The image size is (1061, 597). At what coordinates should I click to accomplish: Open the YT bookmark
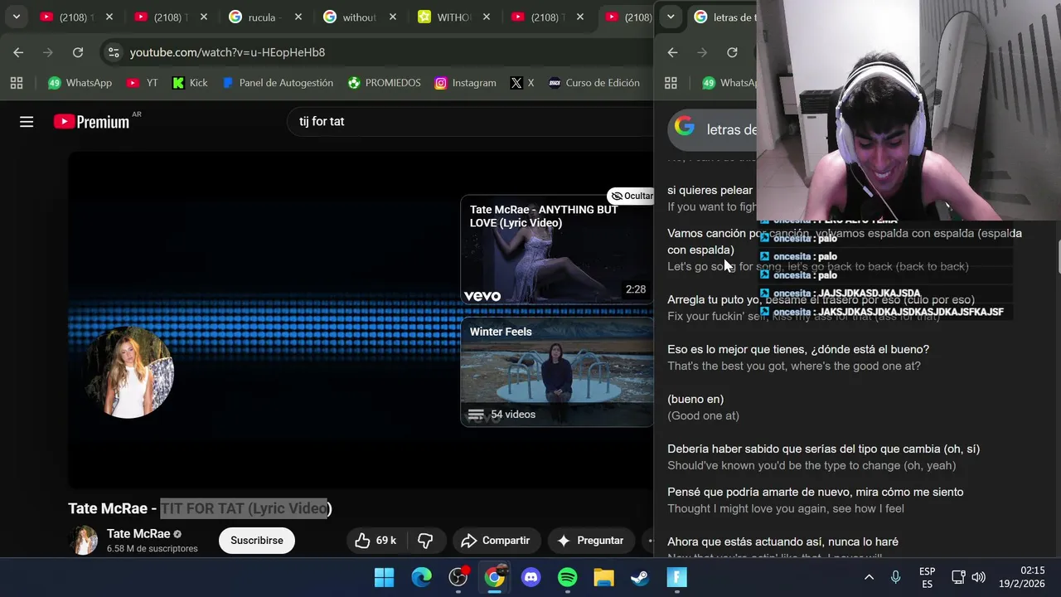click(x=143, y=83)
